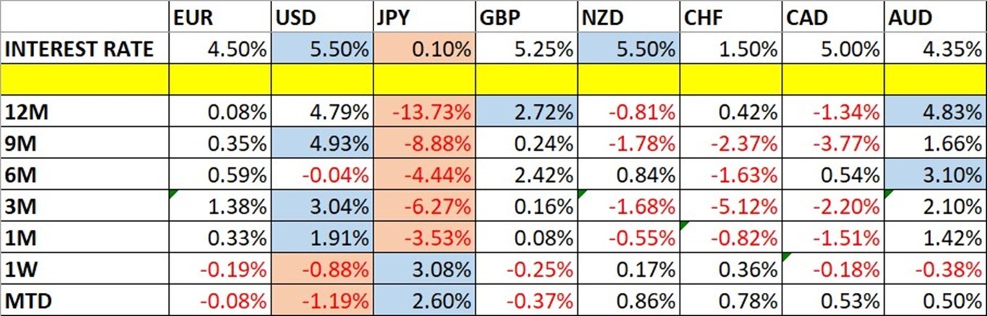
Task: Click the CHF 3M value -5.12%
Action: coord(731,207)
